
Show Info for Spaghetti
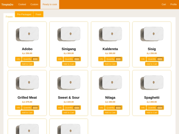pyautogui.click(x=143, y=108)
